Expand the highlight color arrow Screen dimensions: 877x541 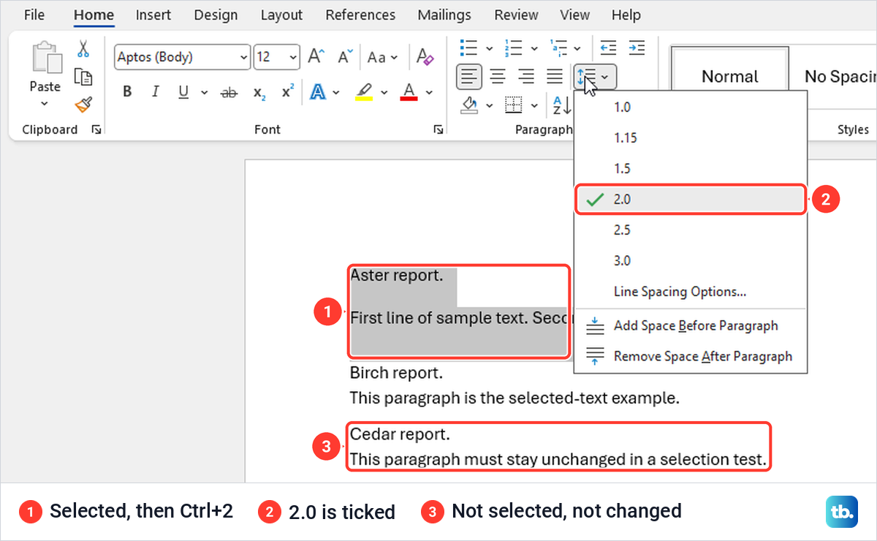(x=384, y=92)
